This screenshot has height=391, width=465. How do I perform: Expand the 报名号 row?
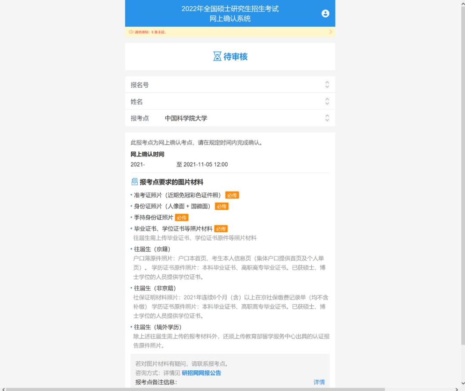(x=230, y=85)
